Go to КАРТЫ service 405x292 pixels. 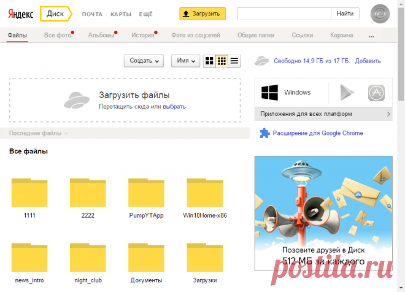click(121, 14)
